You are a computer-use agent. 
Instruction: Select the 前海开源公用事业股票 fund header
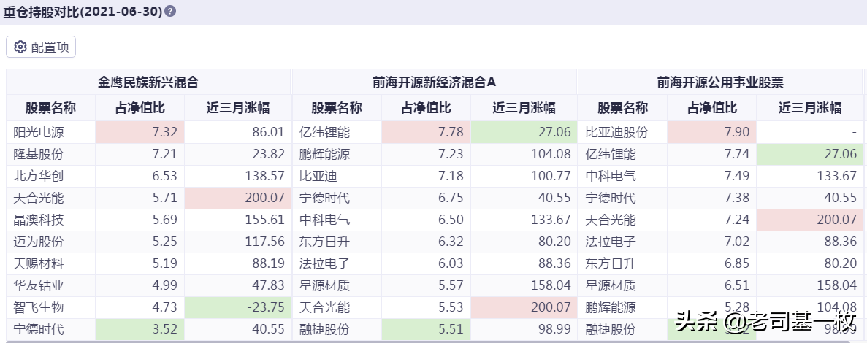click(720, 82)
